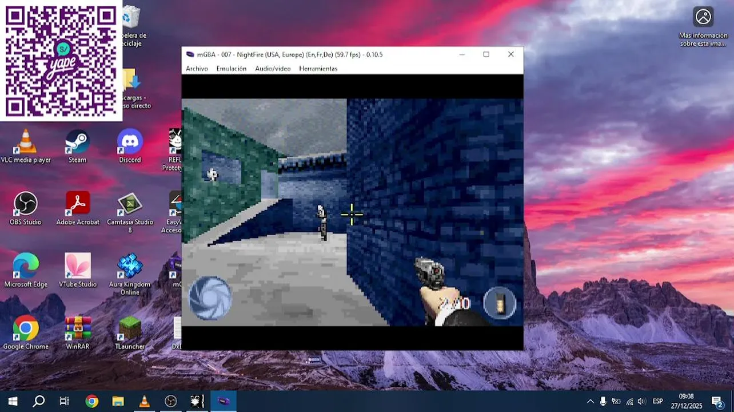Open network settings from the tray icon
Image resolution: width=734 pixels, height=412 pixels.
pyautogui.click(x=629, y=401)
